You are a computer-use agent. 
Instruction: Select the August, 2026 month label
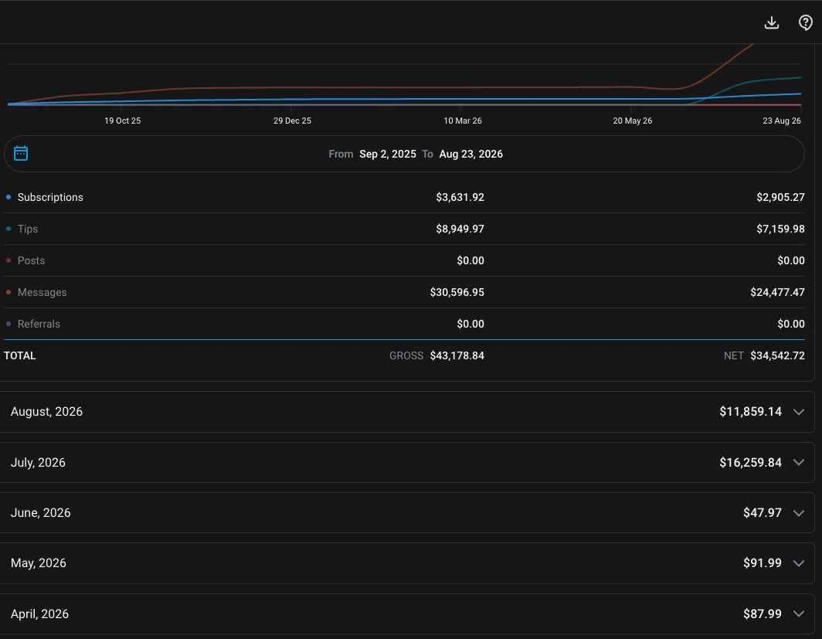coord(46,412)
